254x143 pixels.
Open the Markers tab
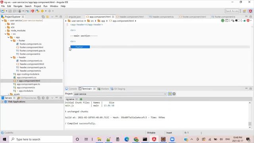point(103,89)
